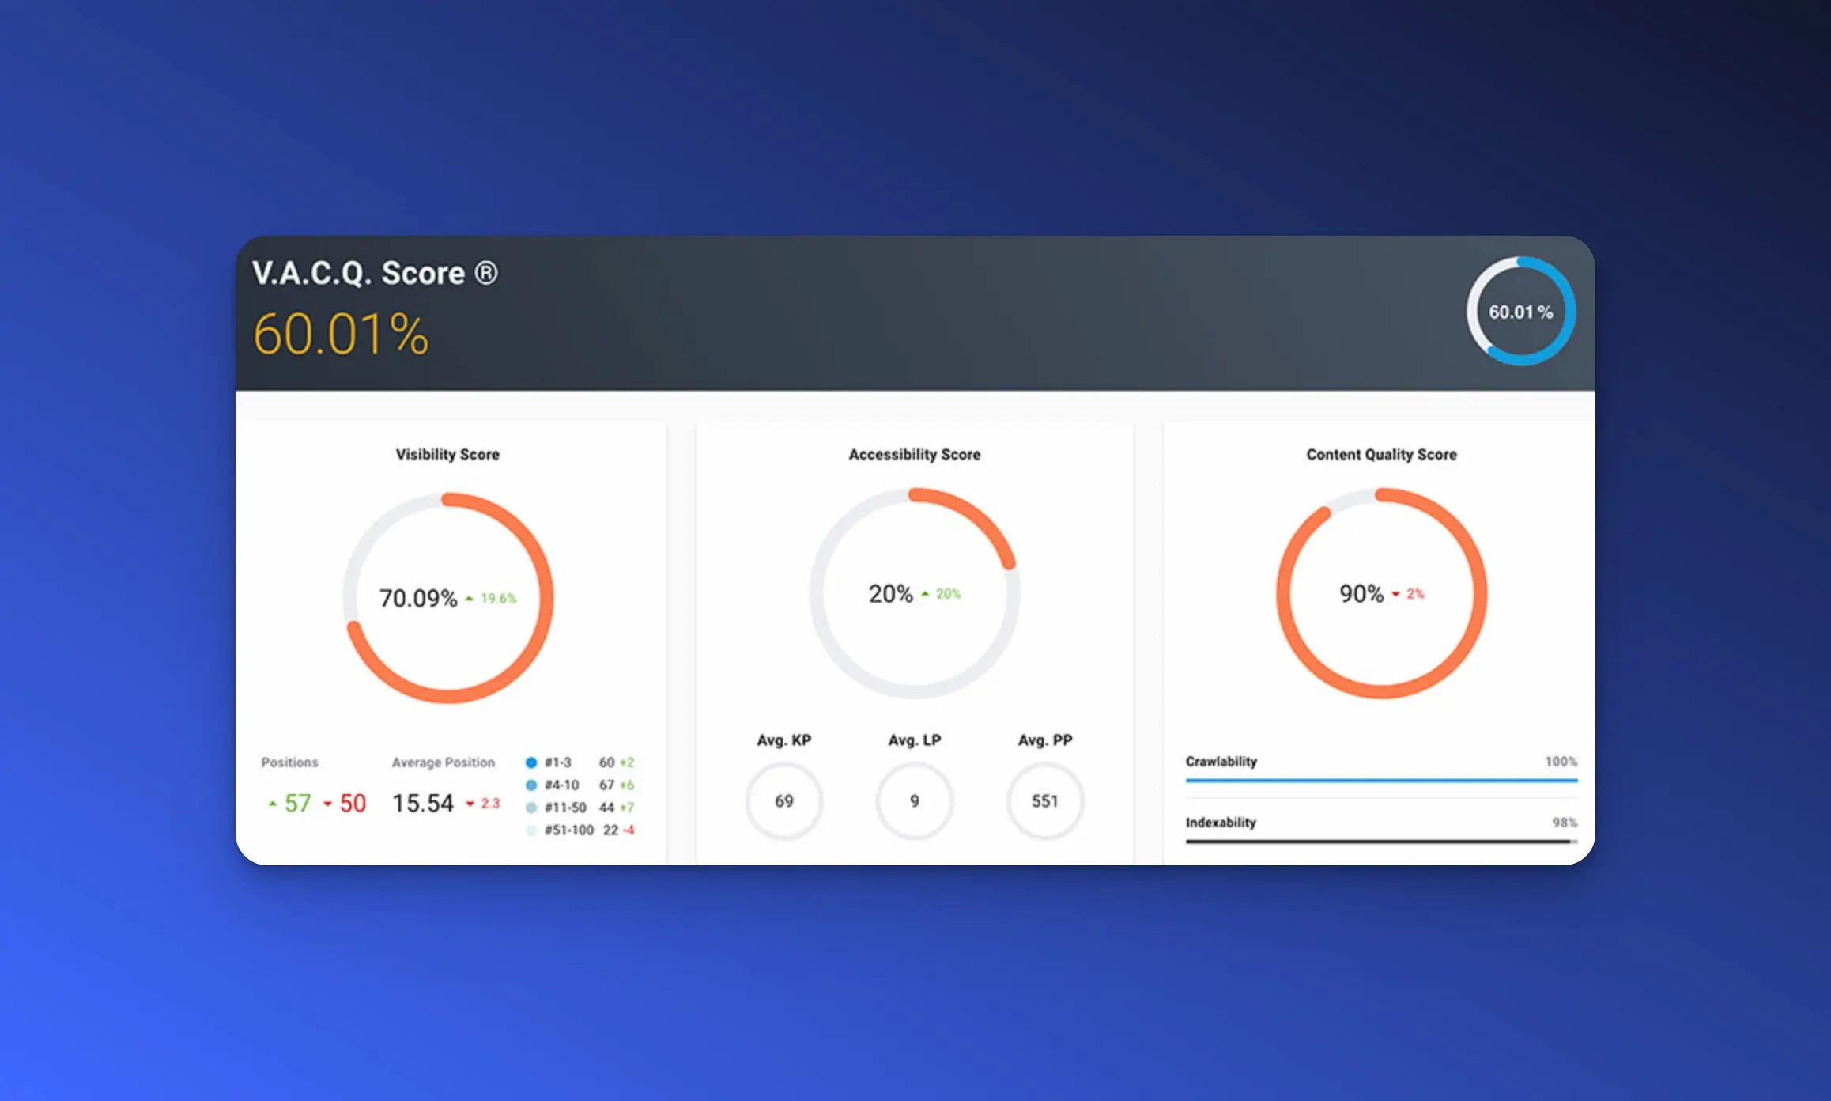Click the blue dot for #1-3 positions
Image resolution: width=1831 pixels, height=1101 pixels.
click(x=531, y=762)
